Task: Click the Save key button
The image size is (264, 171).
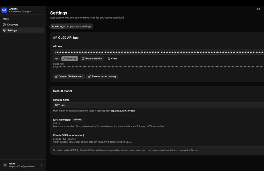Action: pyautogui.click(x=70, y=58)
